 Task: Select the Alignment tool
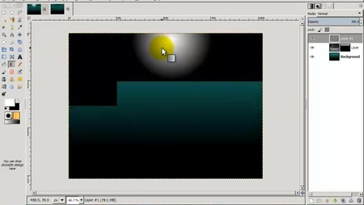tap(4, 42)
